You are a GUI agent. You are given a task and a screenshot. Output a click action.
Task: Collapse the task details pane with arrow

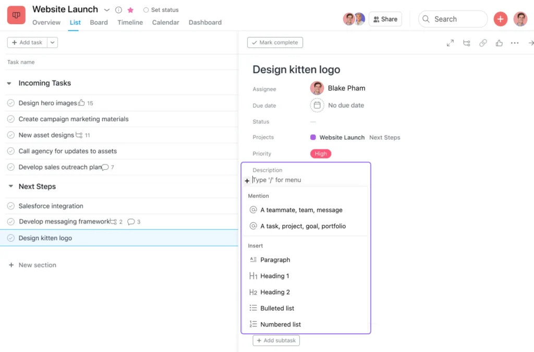click(530, 43)
